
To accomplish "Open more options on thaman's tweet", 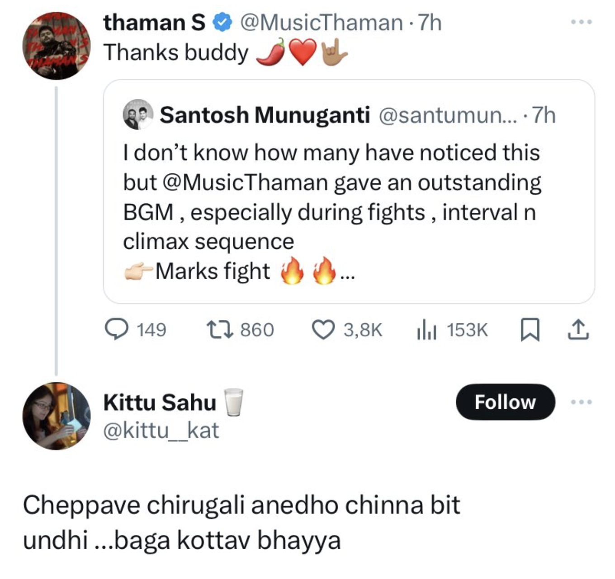I will (x=581, y=22).
